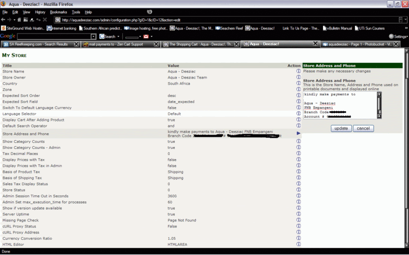Open SiteGround Web Hosting bookmark
409x255 pixels.
tap(23, 28)
